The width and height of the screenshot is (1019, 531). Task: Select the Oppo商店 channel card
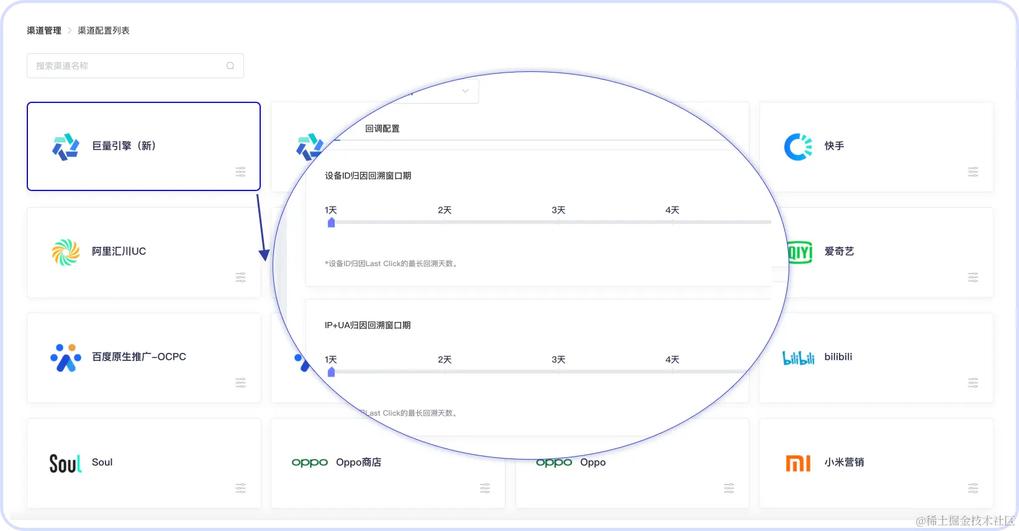388,463
